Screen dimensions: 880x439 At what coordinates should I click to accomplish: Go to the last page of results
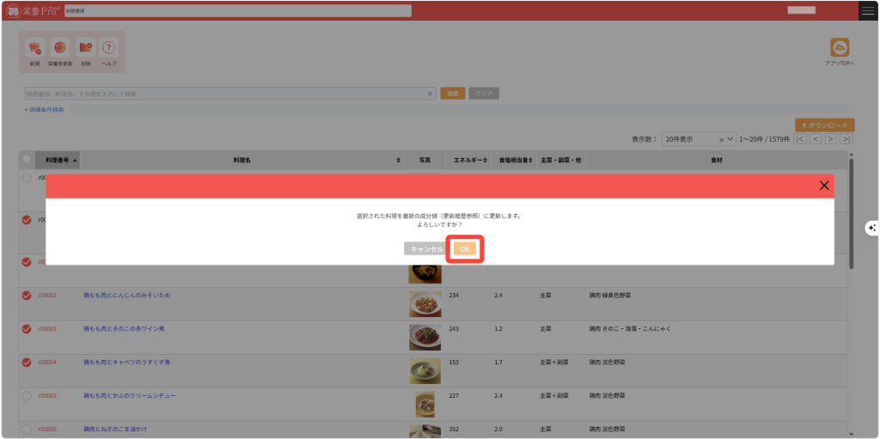[x=846, y=139]
